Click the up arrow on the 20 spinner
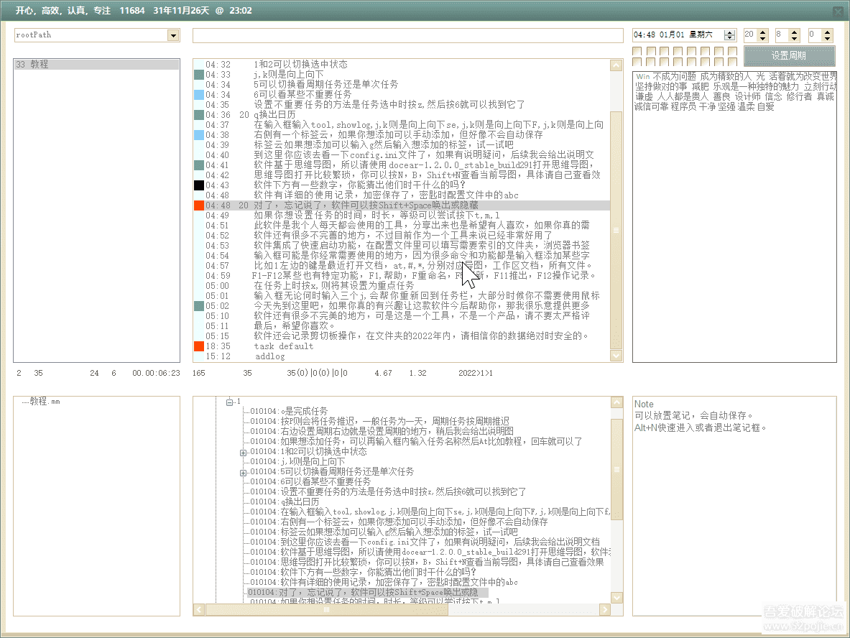Viewport: 850px width, 638px height. tap(763, 31)
